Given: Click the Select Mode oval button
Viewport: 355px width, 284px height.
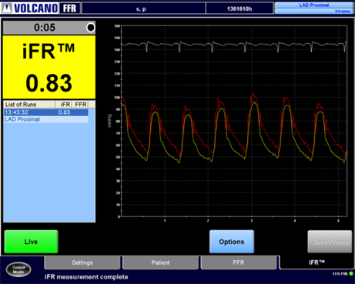Looking at the screenshot, I should click(x=18, y=269).
